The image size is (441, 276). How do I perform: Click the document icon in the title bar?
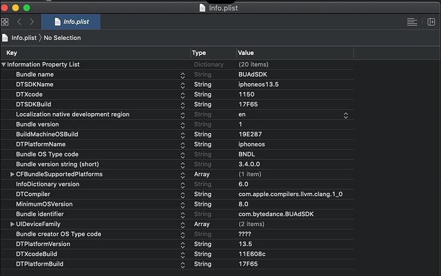(x=202, y=8)
